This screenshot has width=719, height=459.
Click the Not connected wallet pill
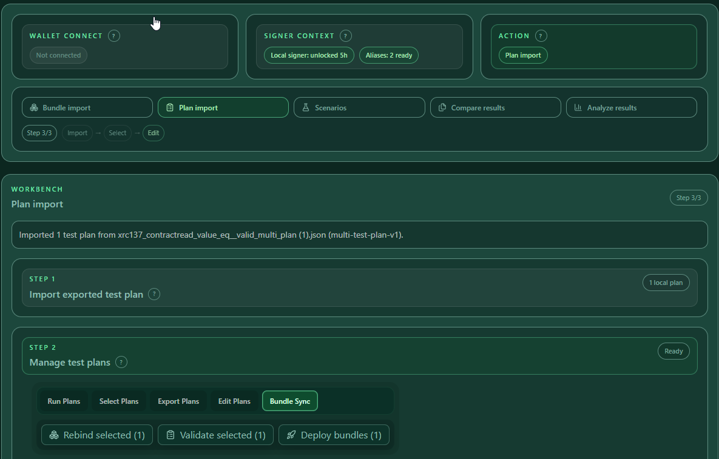point(58,55)
